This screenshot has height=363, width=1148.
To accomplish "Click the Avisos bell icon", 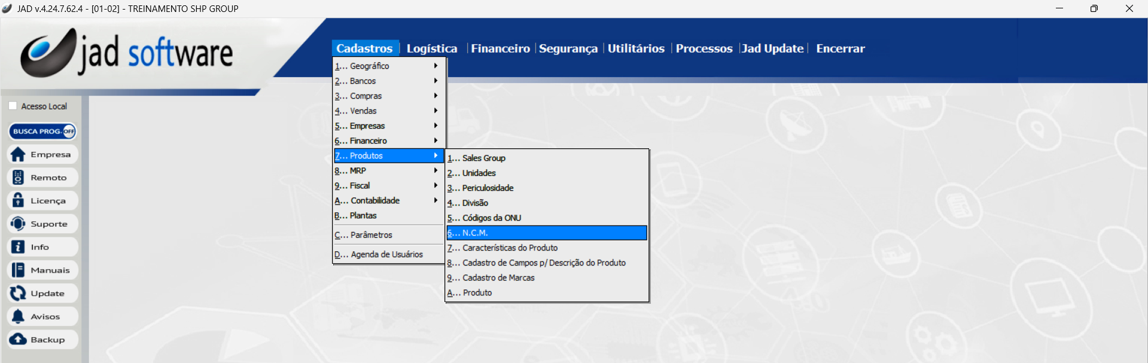I will tap(19, 316).
